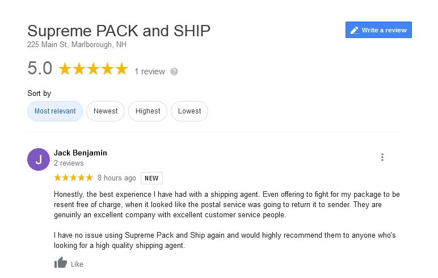The width and height of the screenshot is (438, 278).
Task: Open Jack Benjamin's profile name link
Action: [81, 153]
